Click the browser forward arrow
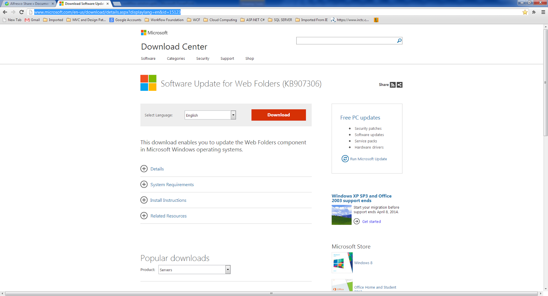 [x=13, y=12]
